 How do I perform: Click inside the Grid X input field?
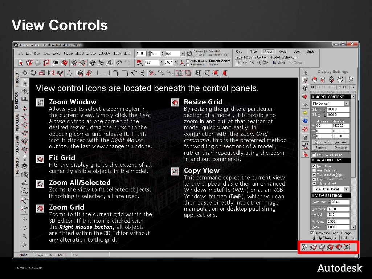tap(338, 109)
